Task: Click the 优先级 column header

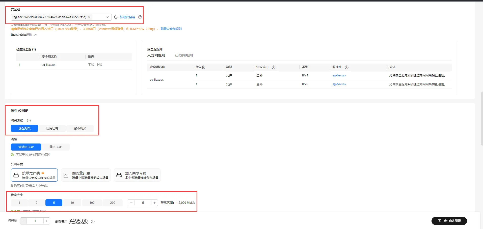Action: point(200,67)
